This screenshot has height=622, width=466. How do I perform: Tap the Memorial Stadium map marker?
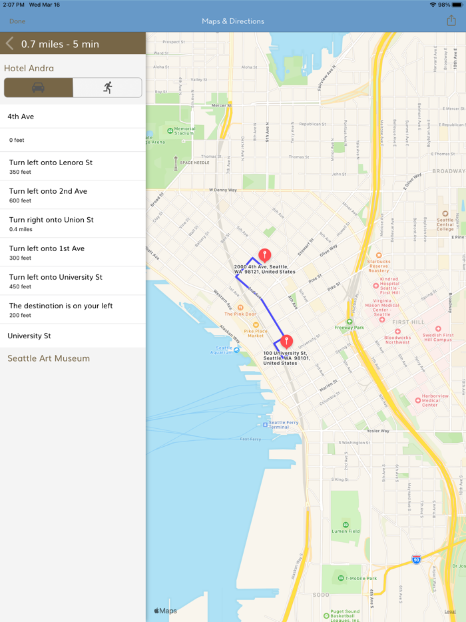pyautogui.click(x=170, y=130)
